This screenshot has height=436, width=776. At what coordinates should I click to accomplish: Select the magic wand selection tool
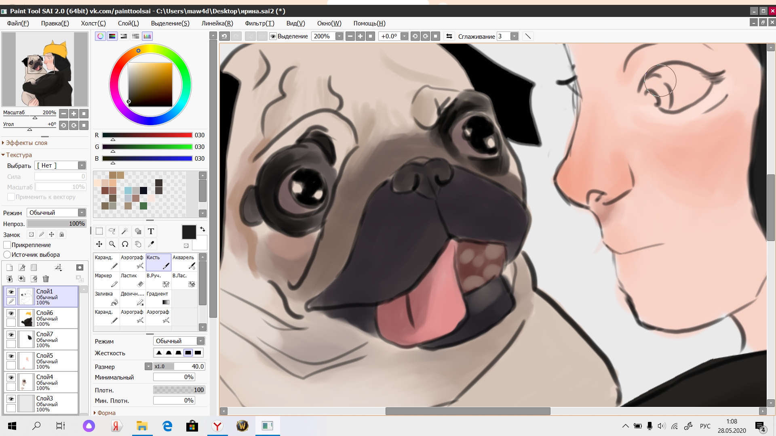[x=125, y=231]
